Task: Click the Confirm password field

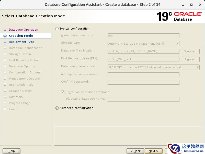Action: (x=143, y=82)
